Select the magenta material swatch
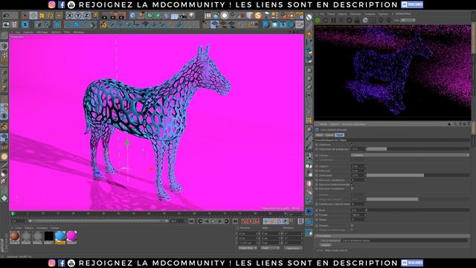The image size is (476, 268). 71,237
